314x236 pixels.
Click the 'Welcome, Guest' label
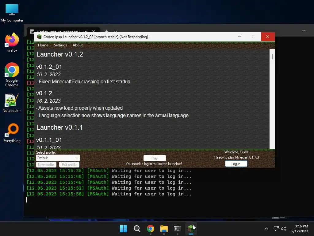[x=236, y=152]
